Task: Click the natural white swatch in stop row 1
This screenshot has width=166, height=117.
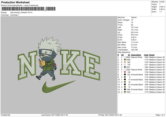Action: pyautogui.click(x=125, y=57)
